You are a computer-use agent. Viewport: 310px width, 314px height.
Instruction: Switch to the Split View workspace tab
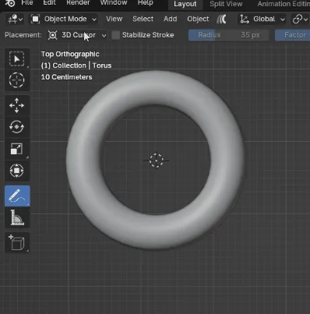click(x=226, y=4)
